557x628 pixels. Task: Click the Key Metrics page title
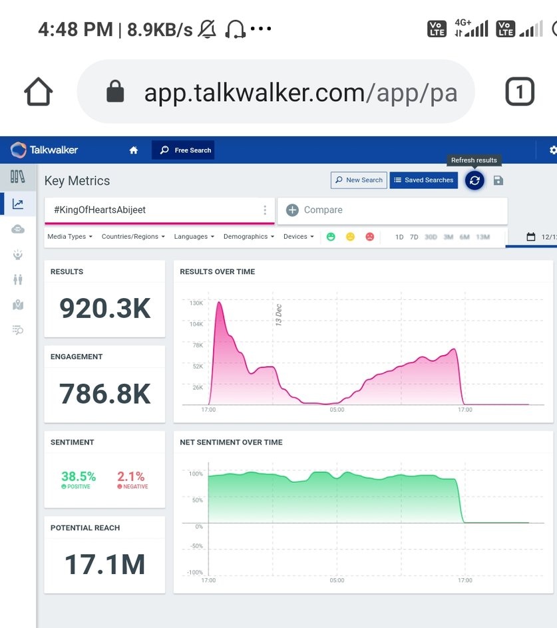coord(77,181)
